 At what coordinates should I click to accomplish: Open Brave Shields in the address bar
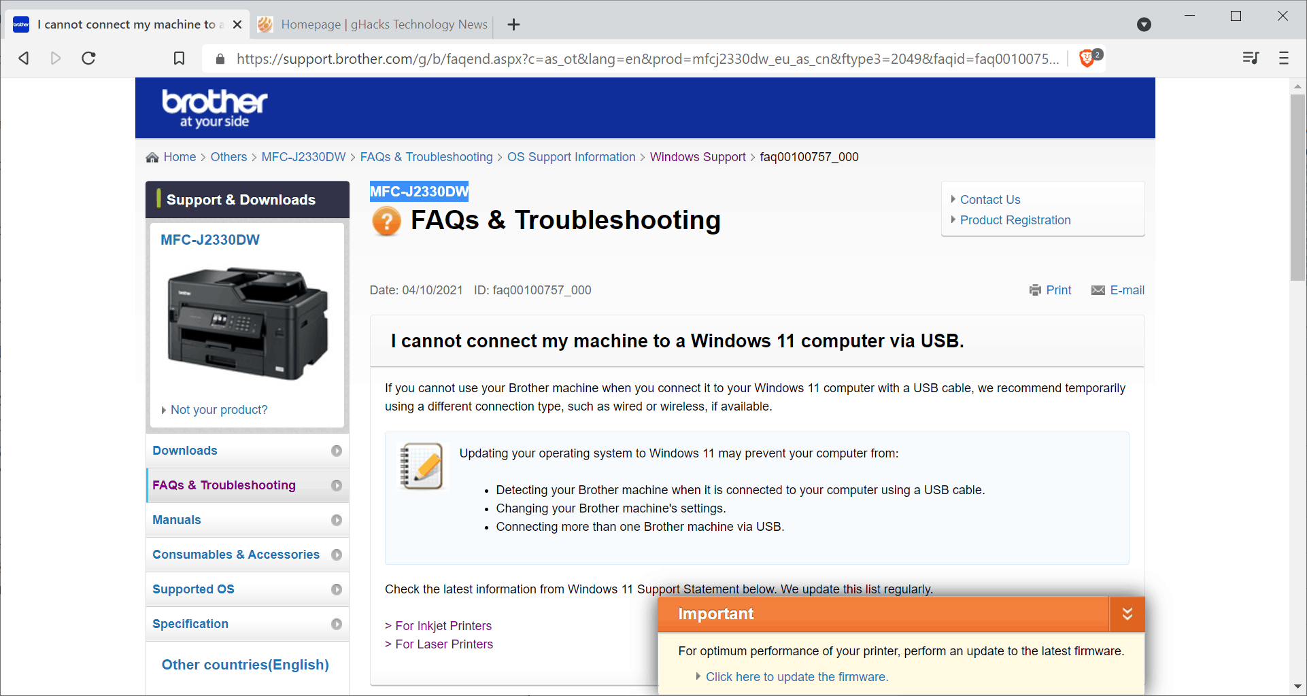click(x=1087, y=58)
